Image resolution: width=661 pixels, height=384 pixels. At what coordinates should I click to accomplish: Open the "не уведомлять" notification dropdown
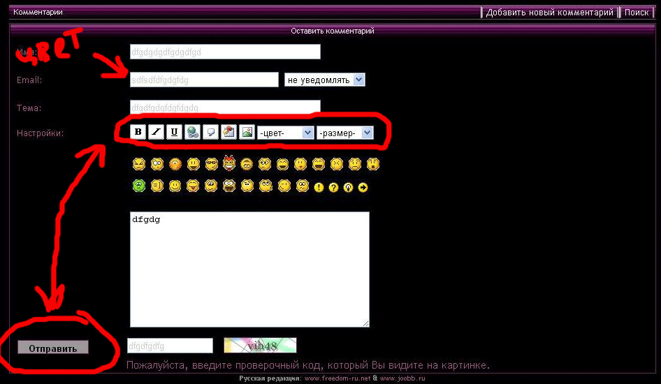[x=325, y=80]
